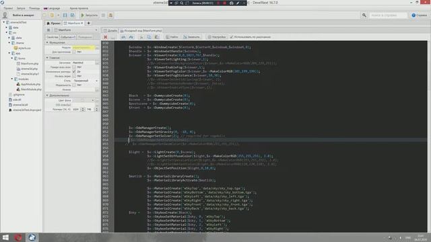
Task: Click the width stepper for the 1024 size value
Action: (83, 110)
